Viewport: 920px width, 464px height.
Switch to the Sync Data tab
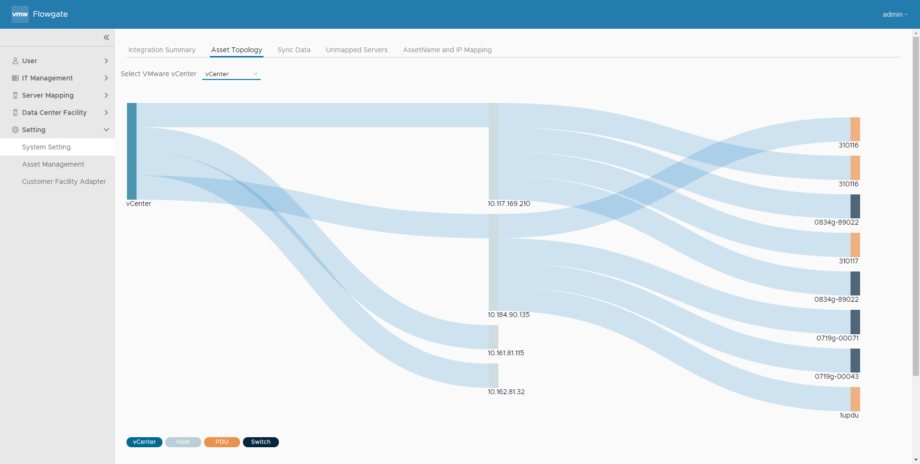294,50
